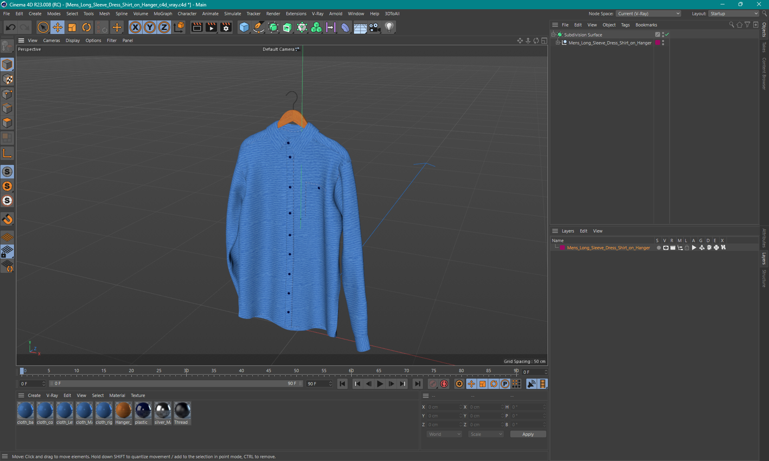Image resolution: width=769 pixels, height=461 pixels.
Task: Go to end of animation
Action: tap(418, 384)
